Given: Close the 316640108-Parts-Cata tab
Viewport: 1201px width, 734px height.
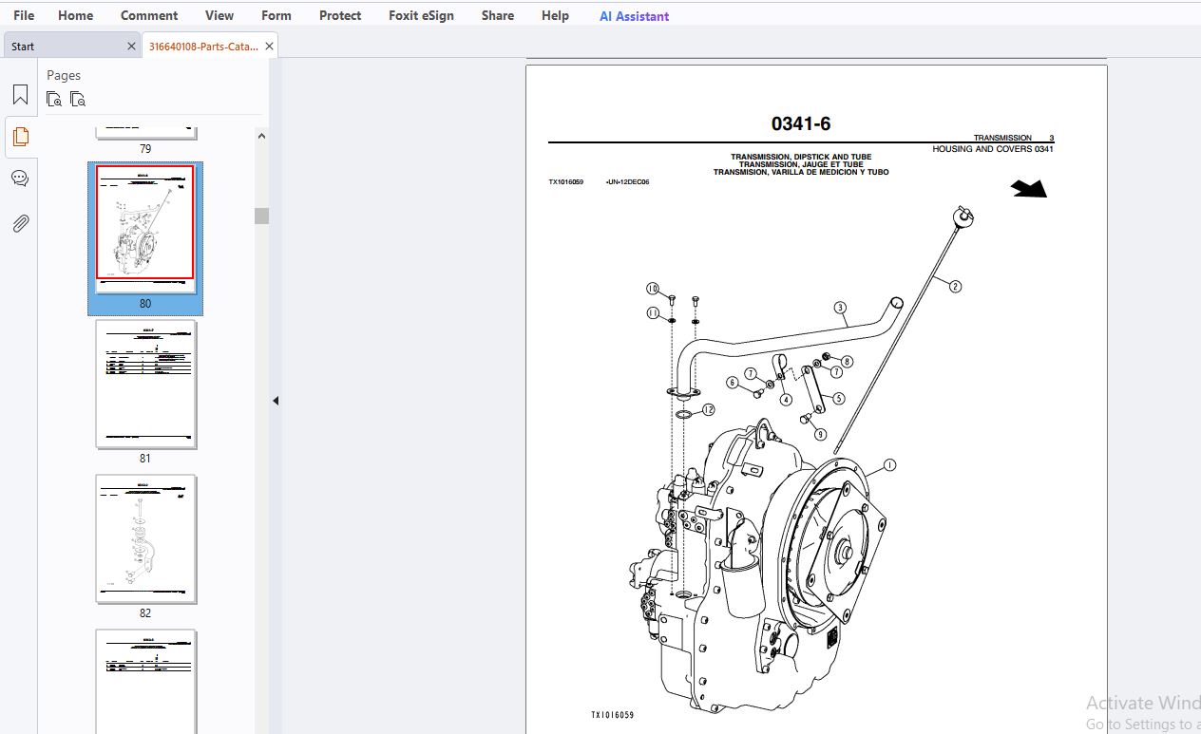Looking at the screenshot, I should pos(269,46).
